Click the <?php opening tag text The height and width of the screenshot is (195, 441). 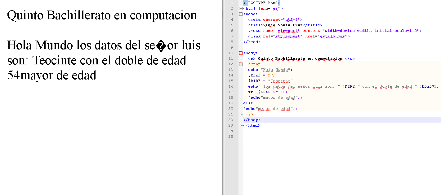point(254,64)
